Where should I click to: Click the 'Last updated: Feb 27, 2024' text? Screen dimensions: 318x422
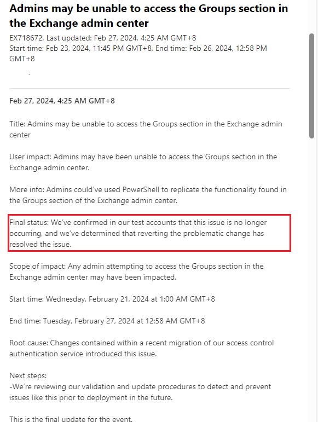pyautogui.click(x=121, y=38)
